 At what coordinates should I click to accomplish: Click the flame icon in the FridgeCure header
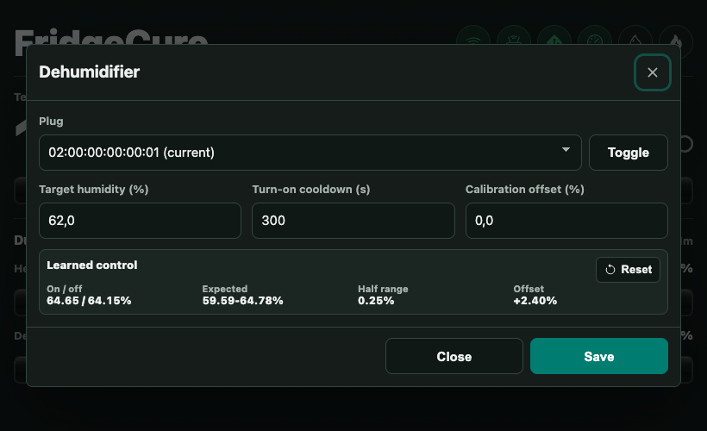click(x=676, y=42)
